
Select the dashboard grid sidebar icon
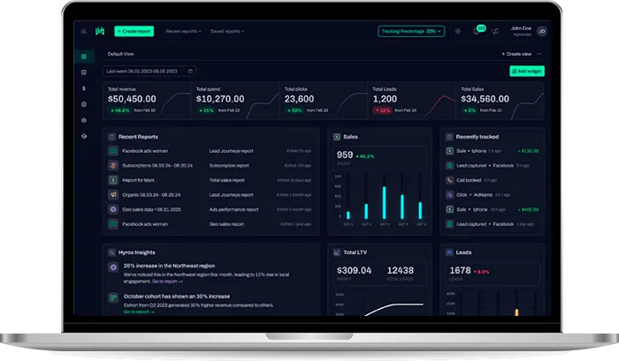[x=84, y=56]
